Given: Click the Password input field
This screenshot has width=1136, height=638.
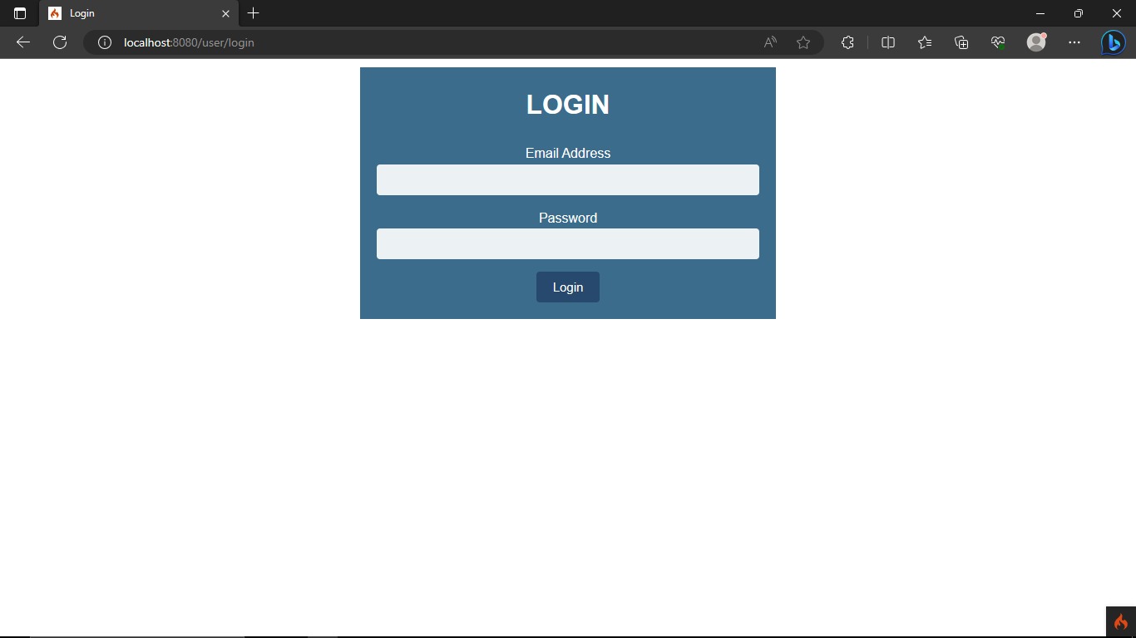Looking at the screenshot, I should tap(568, 243).
